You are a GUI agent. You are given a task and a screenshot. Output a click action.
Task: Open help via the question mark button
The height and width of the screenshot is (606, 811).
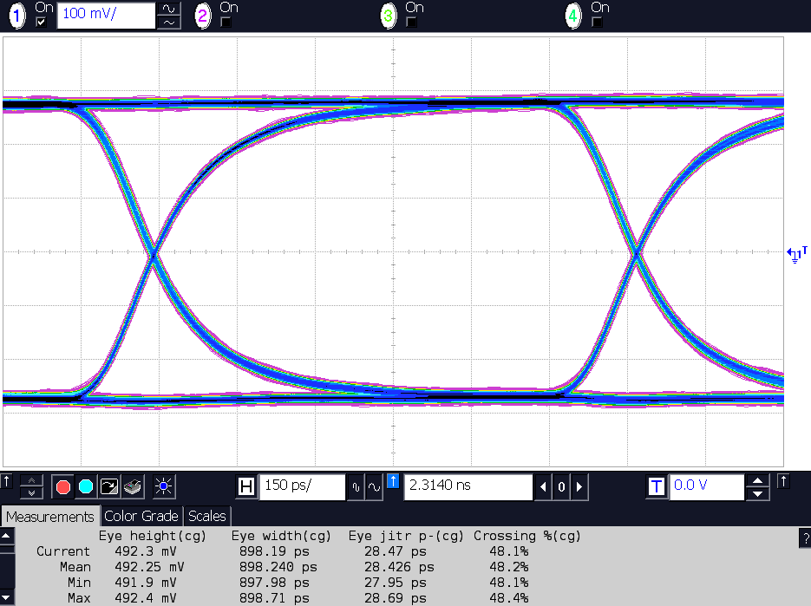[x=805, y=538]
